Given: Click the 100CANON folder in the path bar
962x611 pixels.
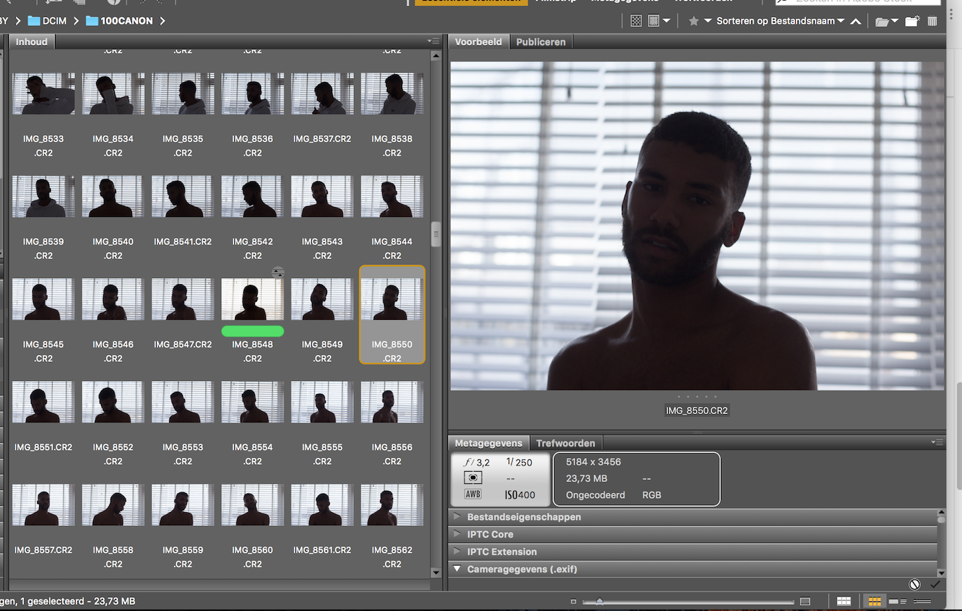Looking at the screenshot, I should [119, 21].
